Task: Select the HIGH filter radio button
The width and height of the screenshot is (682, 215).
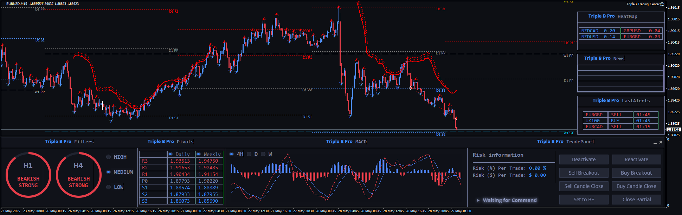Action: [109, 157]
